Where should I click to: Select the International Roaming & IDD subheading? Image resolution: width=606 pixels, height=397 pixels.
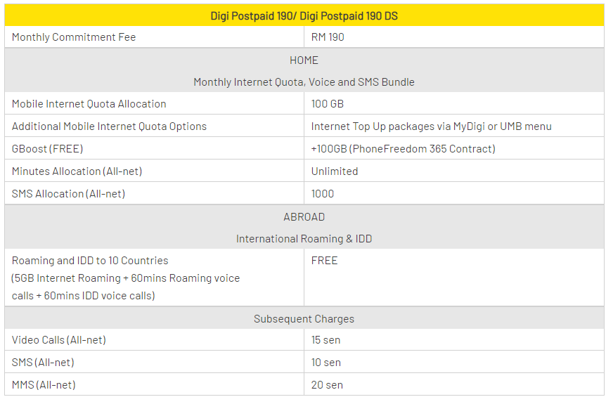point(304,239)
